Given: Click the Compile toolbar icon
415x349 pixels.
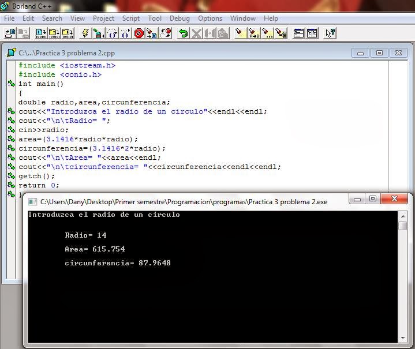Looking at the screenshot, I should coord(41,33).
